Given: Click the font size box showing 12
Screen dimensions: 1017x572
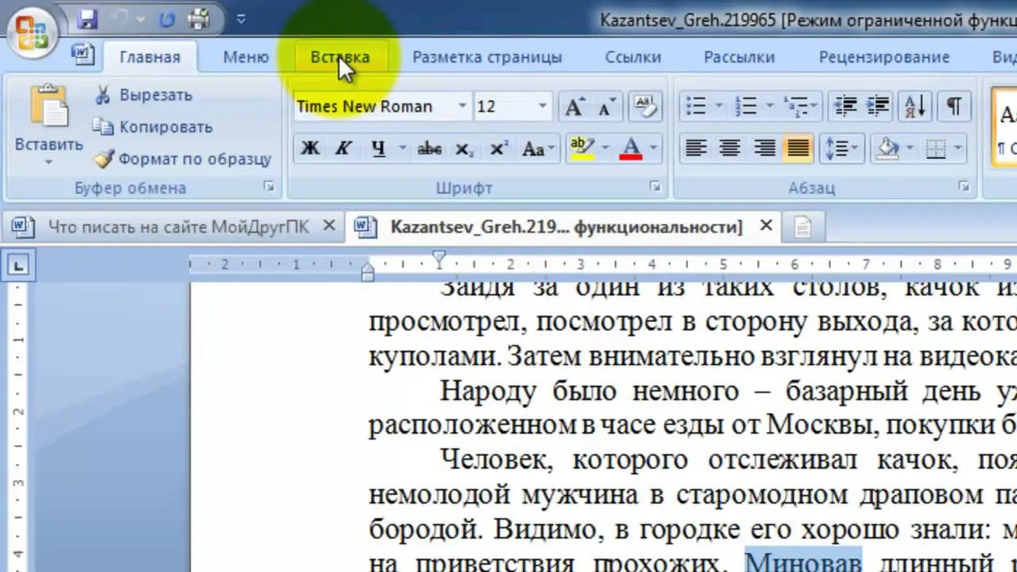Looking at the screenshot, I should coord(503,106).
